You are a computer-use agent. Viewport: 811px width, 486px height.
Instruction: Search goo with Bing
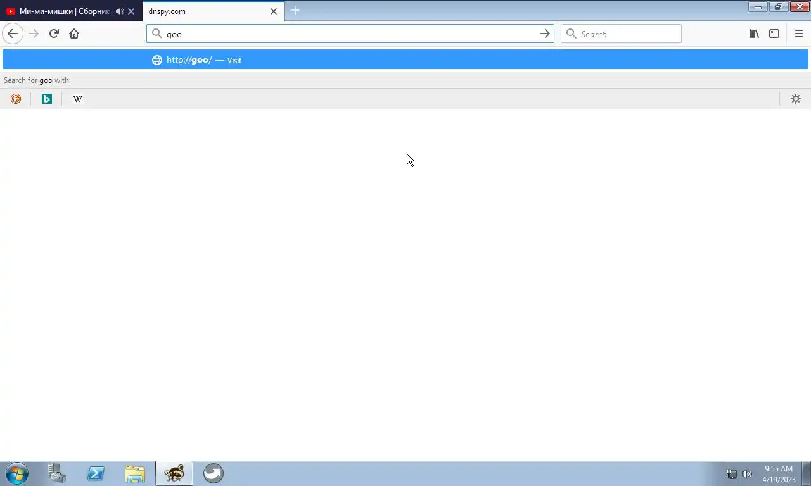pyautogui.click(x=47, y=99)
